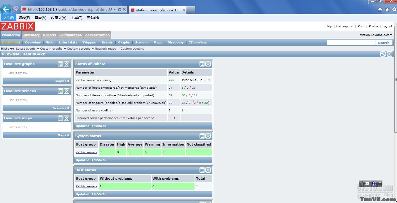The height and width of the screenshot is (203, 397).
Task: Click the browser forward arrow button
Action: [16, 9]
